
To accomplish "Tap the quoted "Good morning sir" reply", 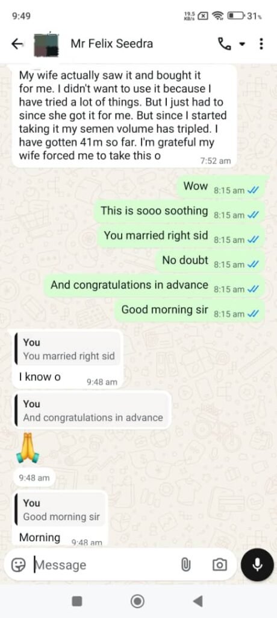I will pos(60,510).
